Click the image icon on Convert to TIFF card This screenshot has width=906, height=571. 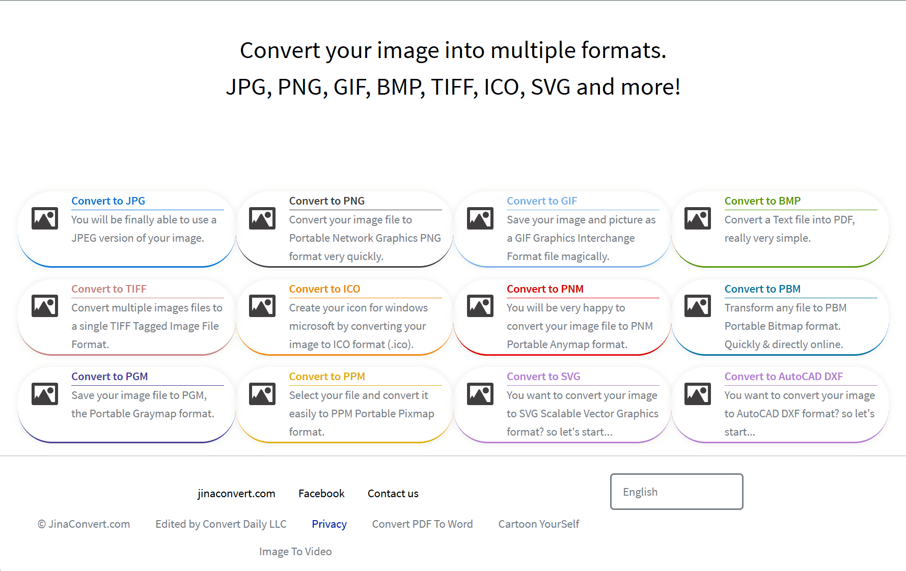(44, 306)
